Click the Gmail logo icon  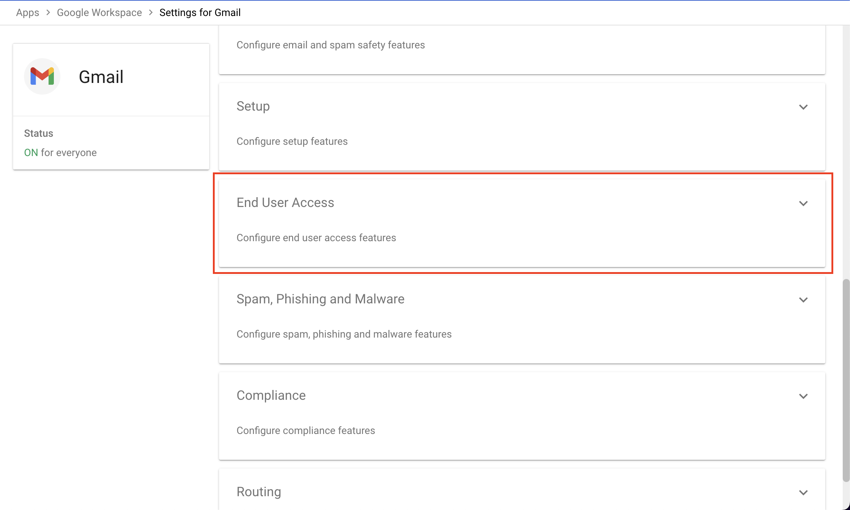coord(42,76)
